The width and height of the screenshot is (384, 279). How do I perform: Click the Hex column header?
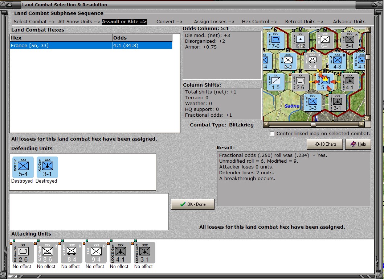click(x=61, y=38)
